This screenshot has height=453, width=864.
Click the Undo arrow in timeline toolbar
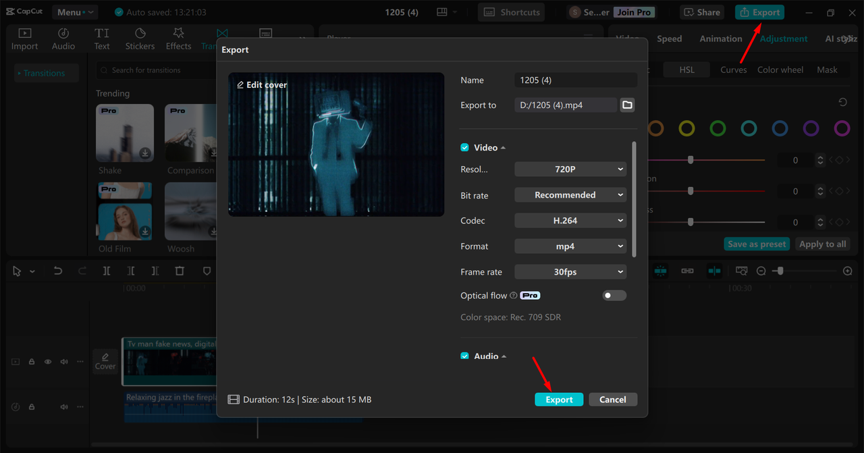coord(58,271)
